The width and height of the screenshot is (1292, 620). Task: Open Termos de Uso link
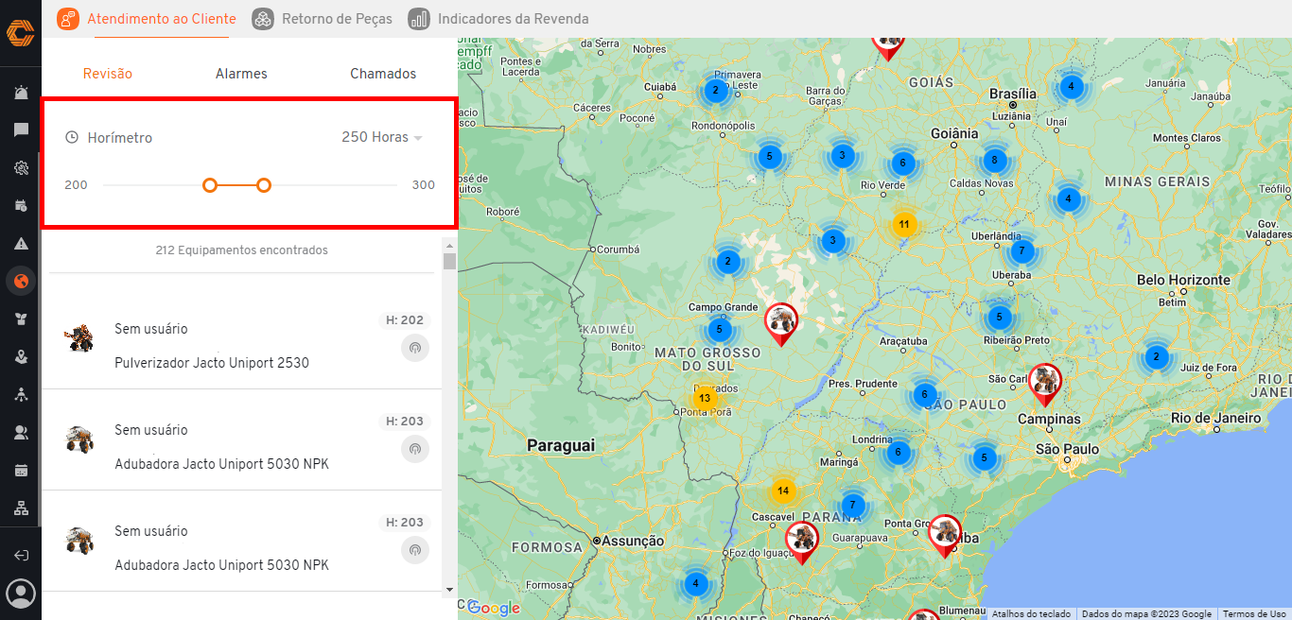(x=1254, y=613)
